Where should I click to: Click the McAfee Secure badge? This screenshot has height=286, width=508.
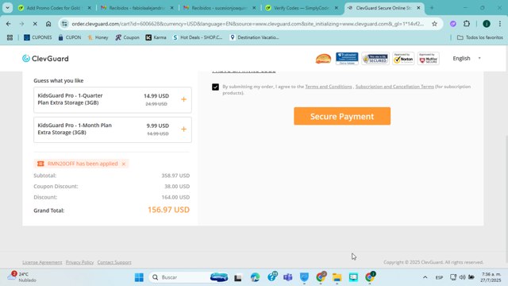[x=429, y=59]
